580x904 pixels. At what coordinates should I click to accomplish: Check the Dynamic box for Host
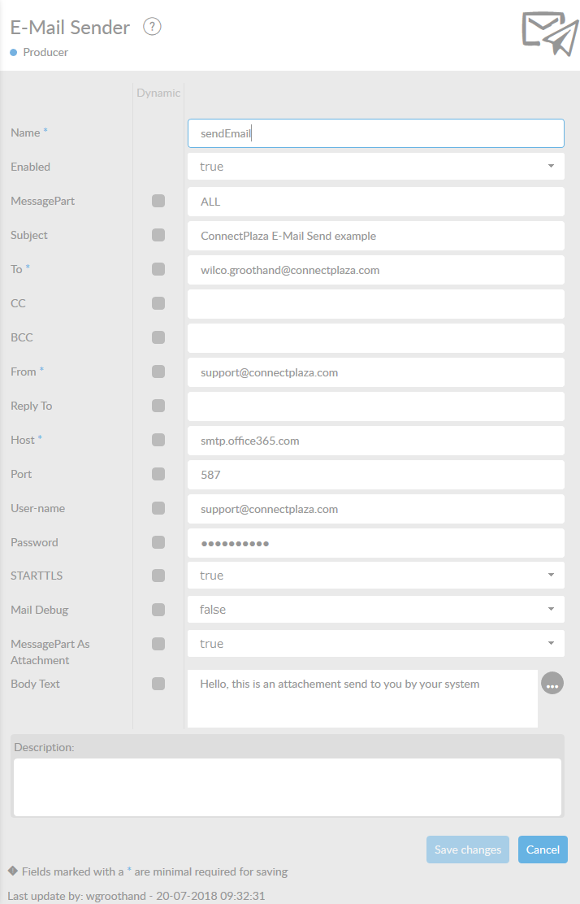pyautogui.click(x=158, y=440)
